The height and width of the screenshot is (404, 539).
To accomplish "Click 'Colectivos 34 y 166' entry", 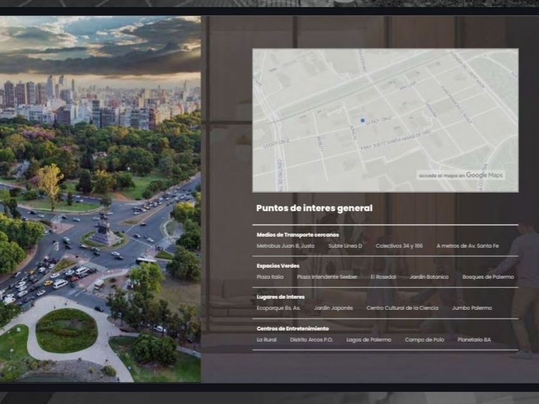I will point(399,246).
